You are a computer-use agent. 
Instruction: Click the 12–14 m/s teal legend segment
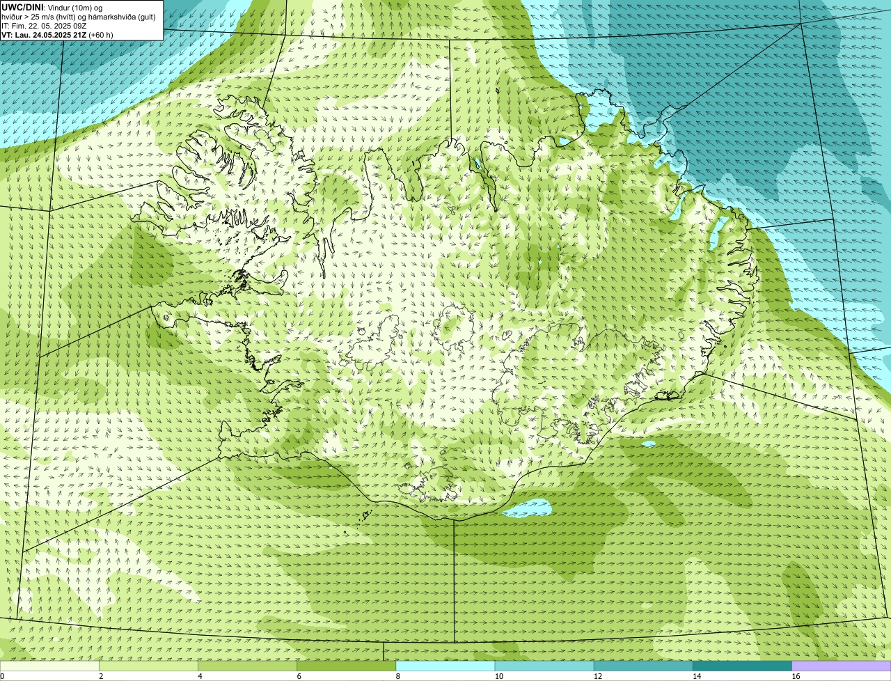click(643, 666)
